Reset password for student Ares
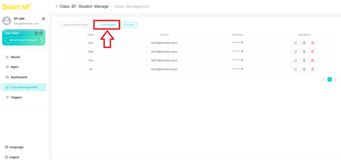This screenshot has width=341, height=160. 304,43
